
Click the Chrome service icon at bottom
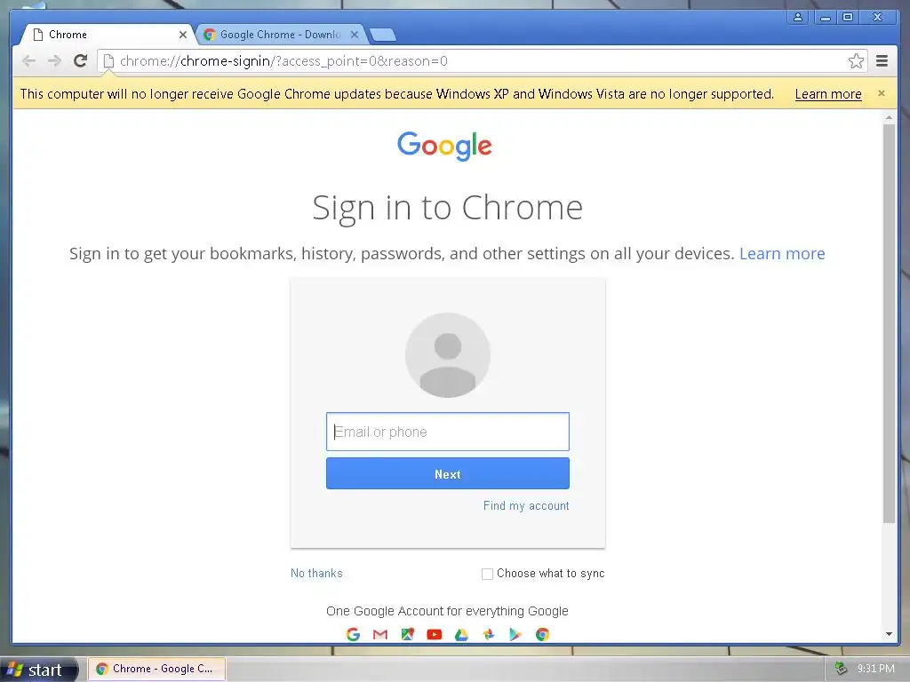coord(543,634)
